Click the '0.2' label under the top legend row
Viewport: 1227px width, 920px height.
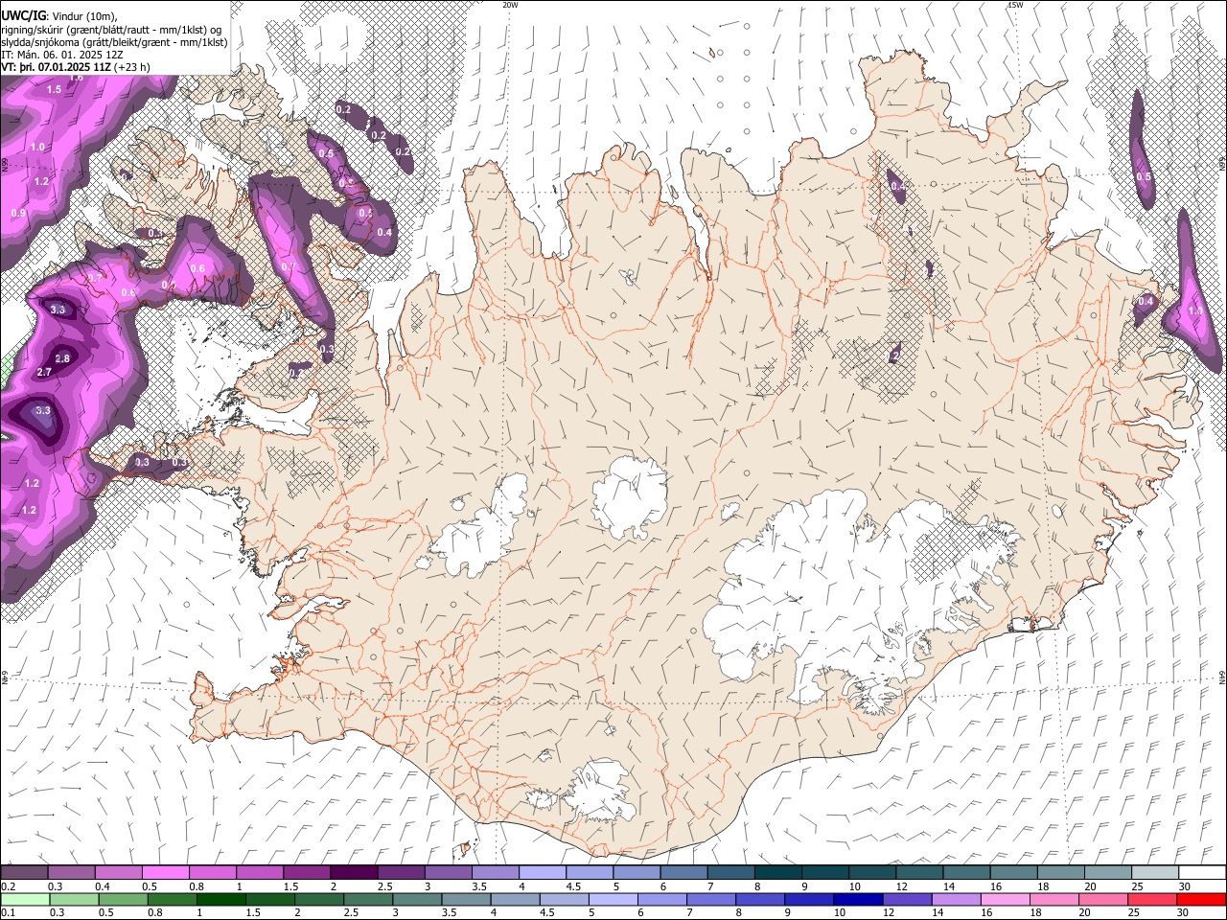click(9, 886)
